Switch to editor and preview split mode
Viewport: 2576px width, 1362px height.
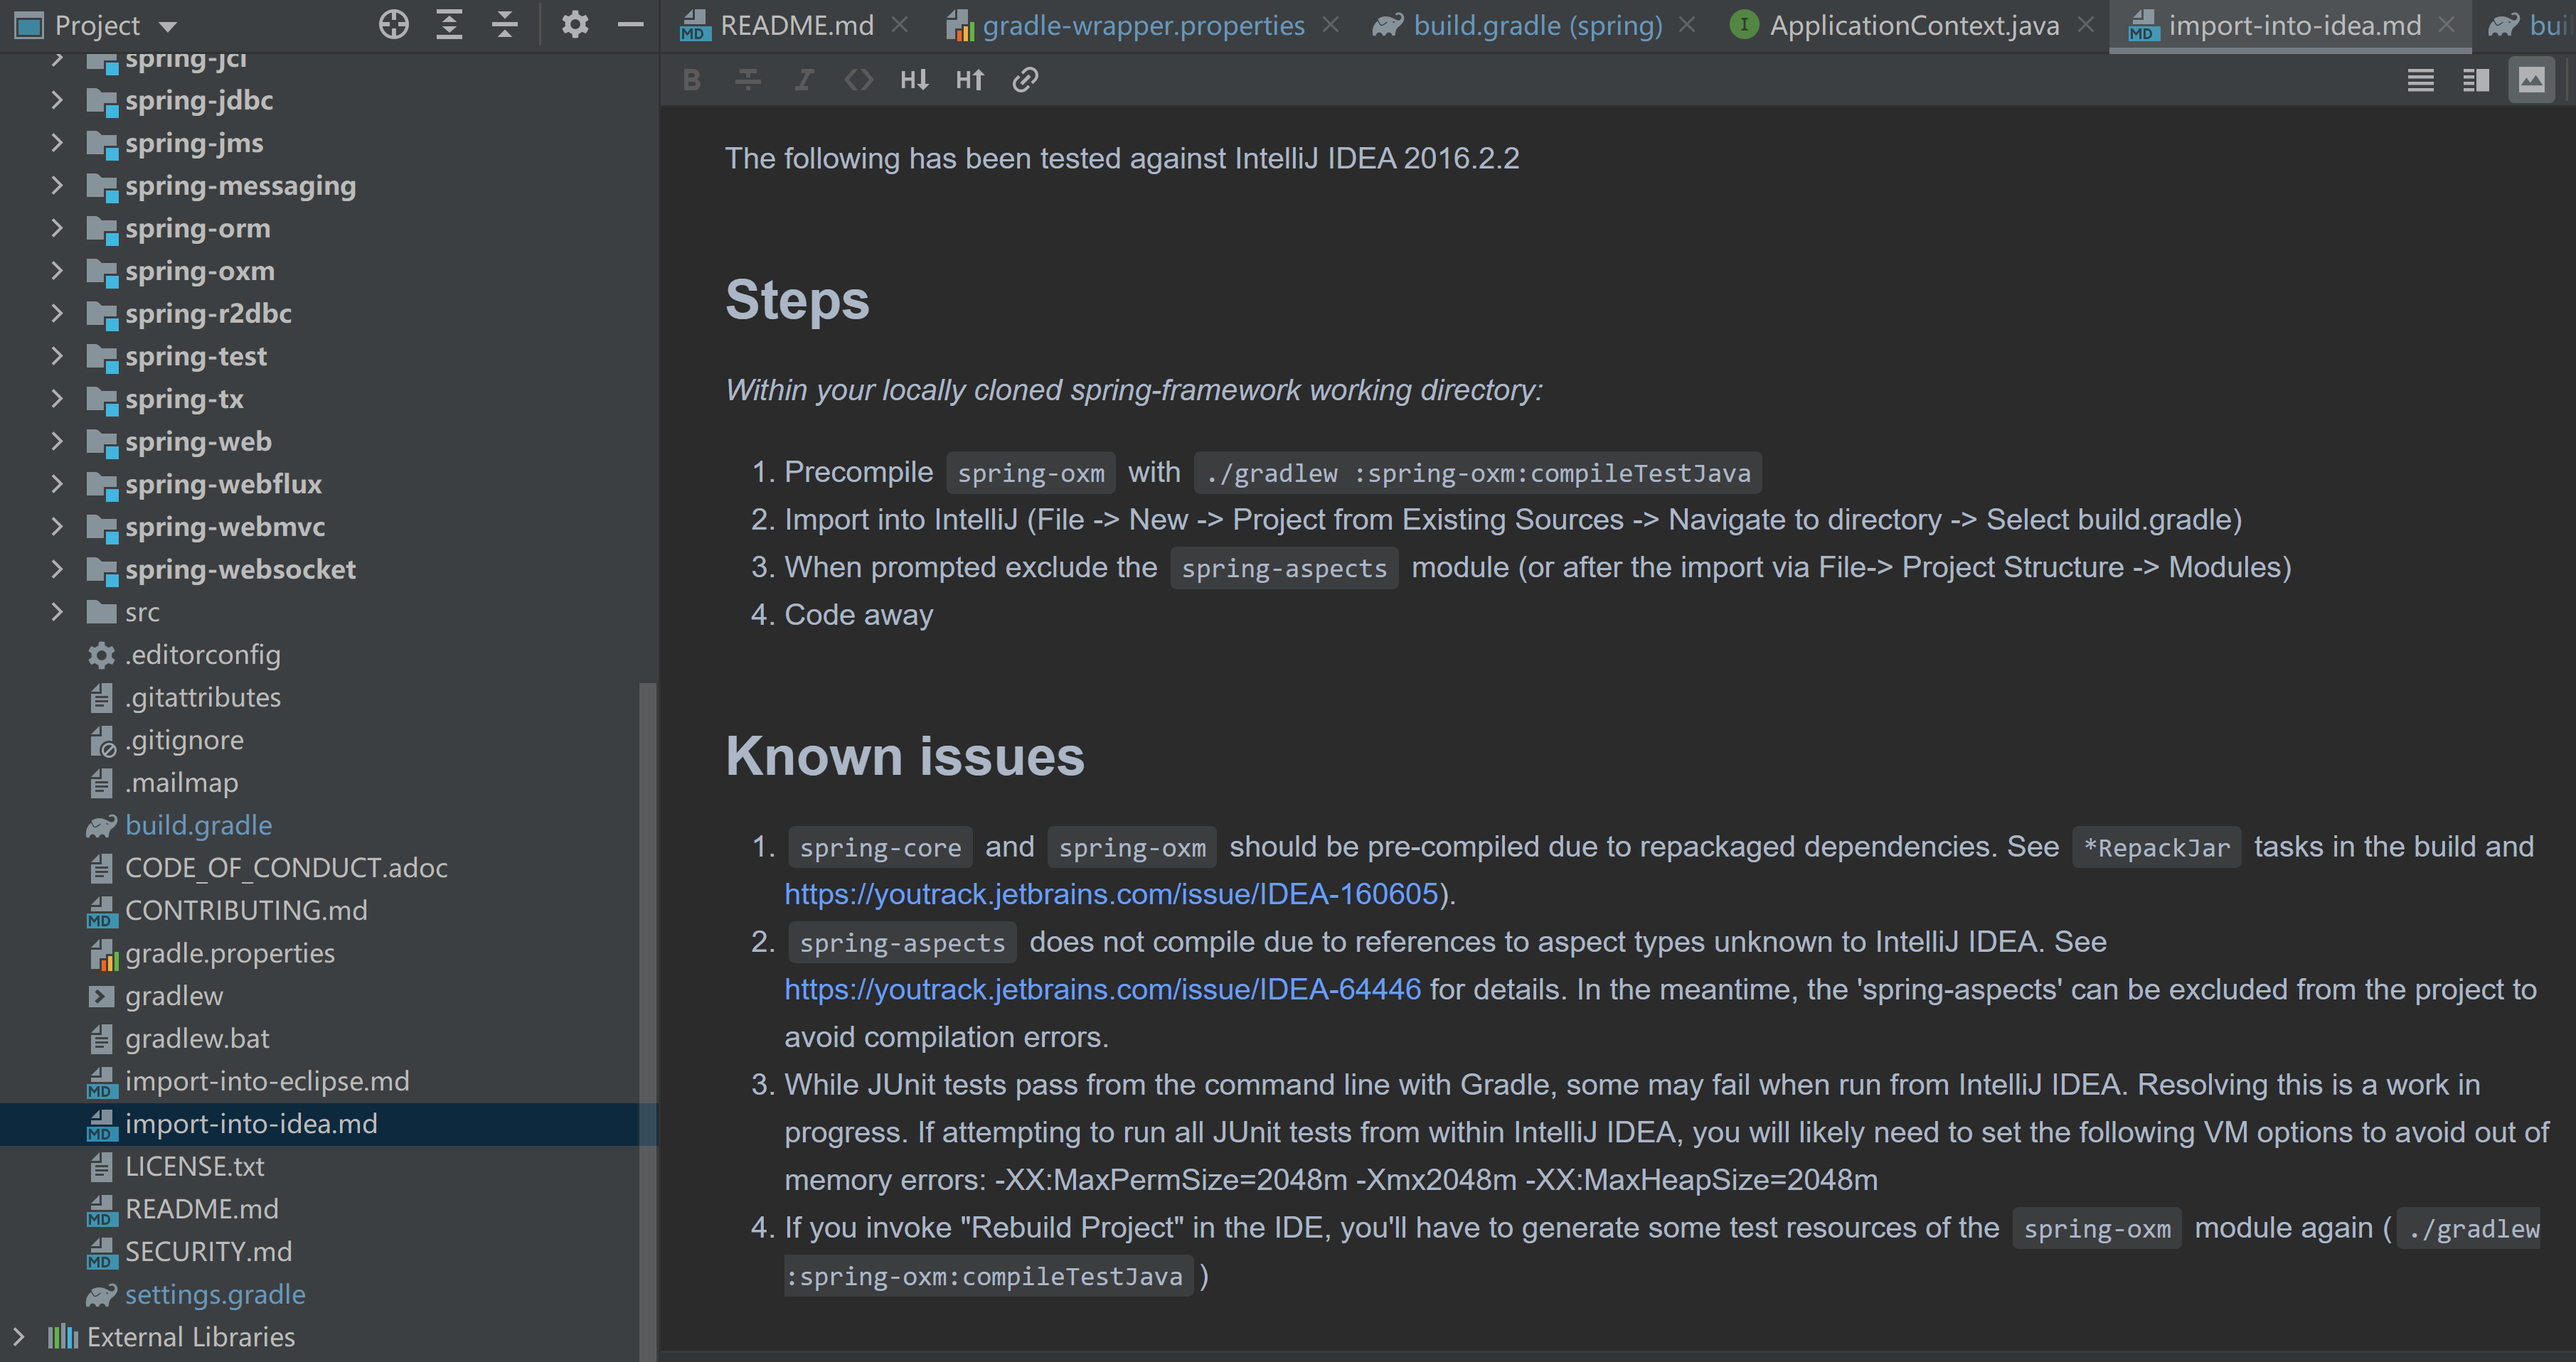(2476, 80)
